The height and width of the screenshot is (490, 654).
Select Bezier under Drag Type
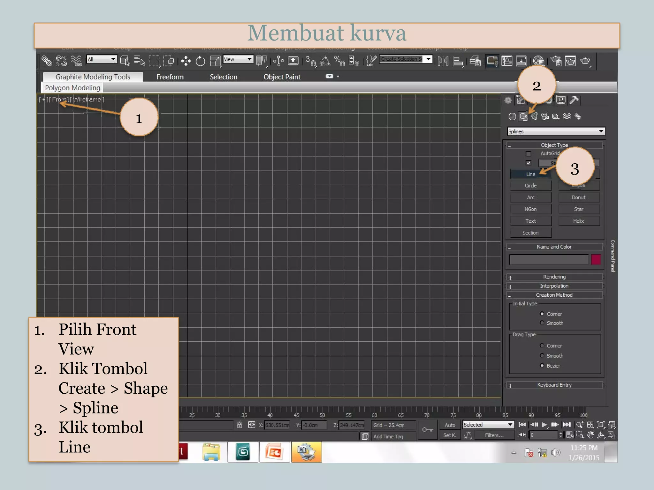coord(542,366)
